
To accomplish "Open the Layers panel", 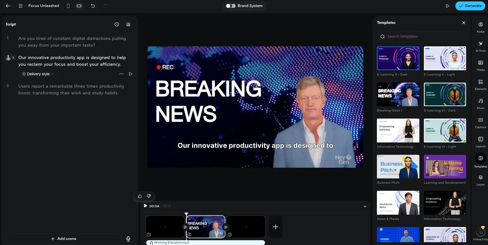I will pos(480,180).
